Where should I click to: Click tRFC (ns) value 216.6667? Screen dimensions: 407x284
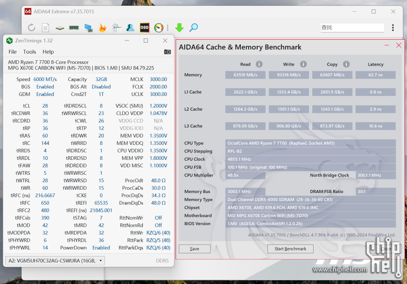tap(45, 196)
